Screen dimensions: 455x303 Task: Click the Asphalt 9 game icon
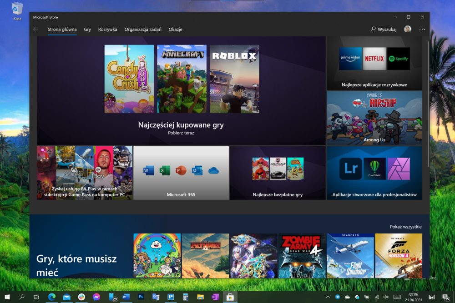coord(278,169)
